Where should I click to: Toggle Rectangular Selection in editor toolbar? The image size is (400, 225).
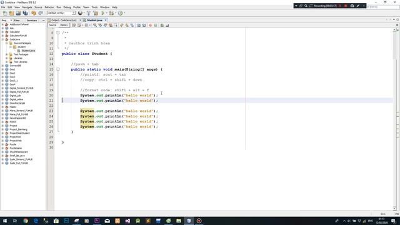116,25
